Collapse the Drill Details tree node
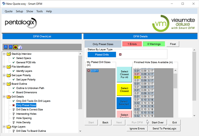 pyautogui.click(x=4, y=97)
